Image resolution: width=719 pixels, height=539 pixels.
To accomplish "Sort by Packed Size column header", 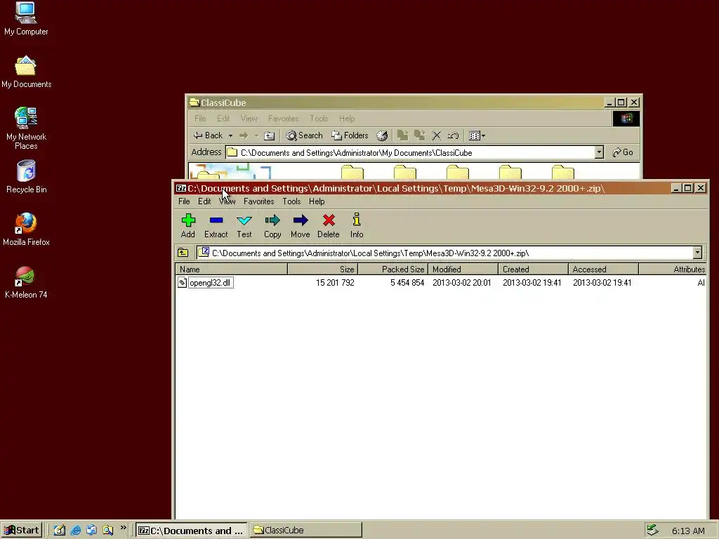I will pyautogui.click(x=393, y=269).
